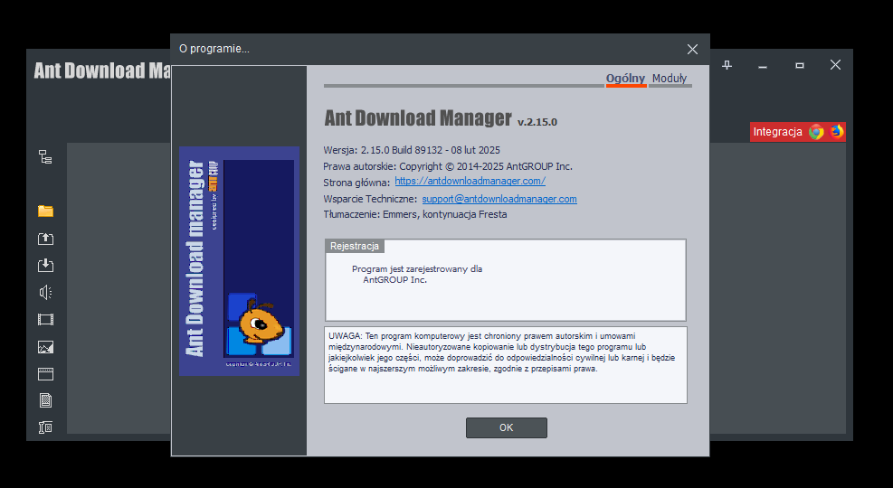Minimize the Ant Download Manager main window
893x488 pixels.
[x=763, y=65]
